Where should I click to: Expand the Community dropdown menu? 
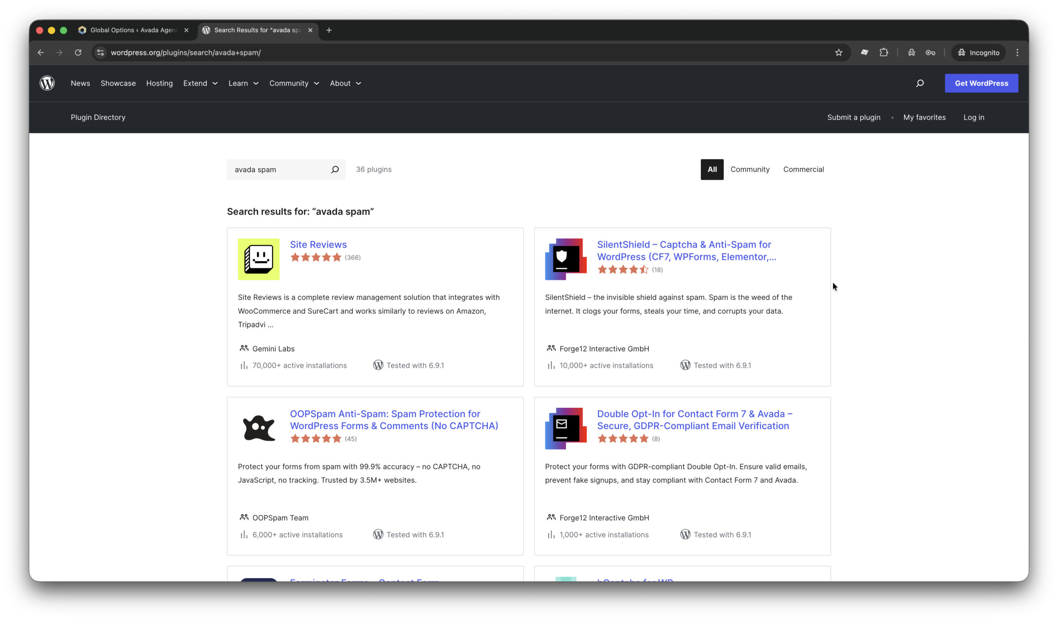coord(294,83)
